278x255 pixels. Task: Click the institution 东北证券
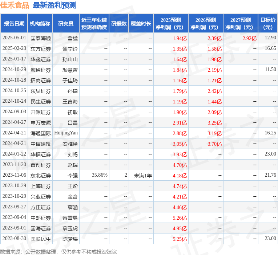pos(41,176)
